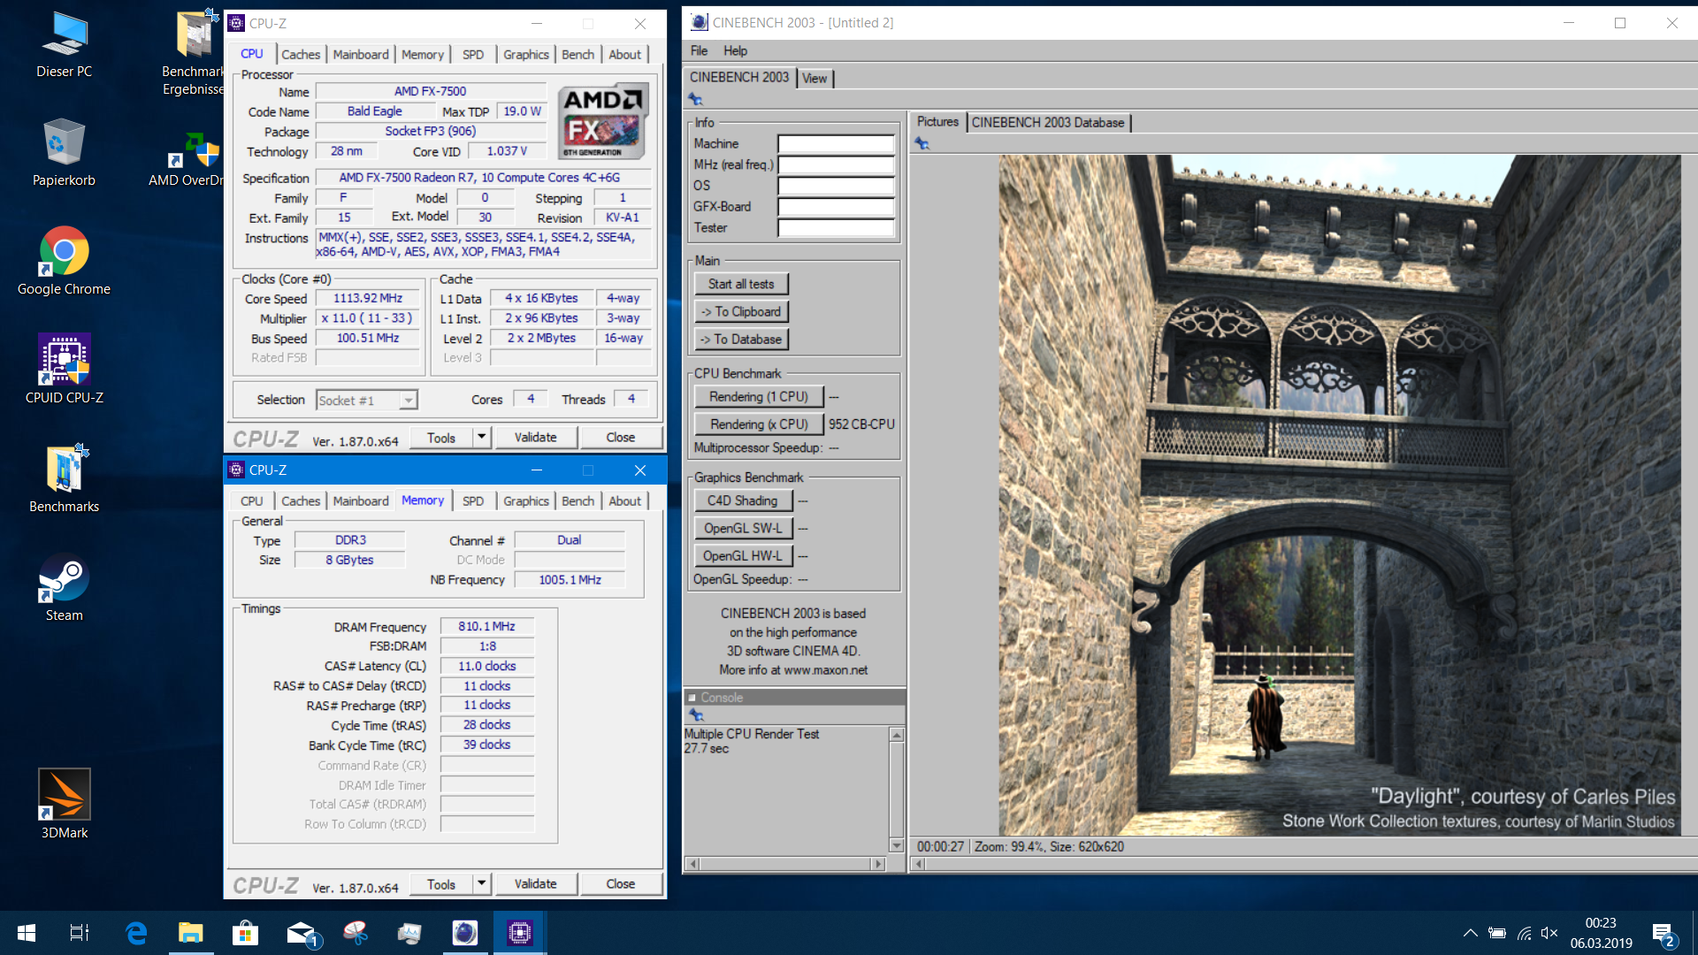Open Graphics tab in lower CPU-Z

point(526,500)
